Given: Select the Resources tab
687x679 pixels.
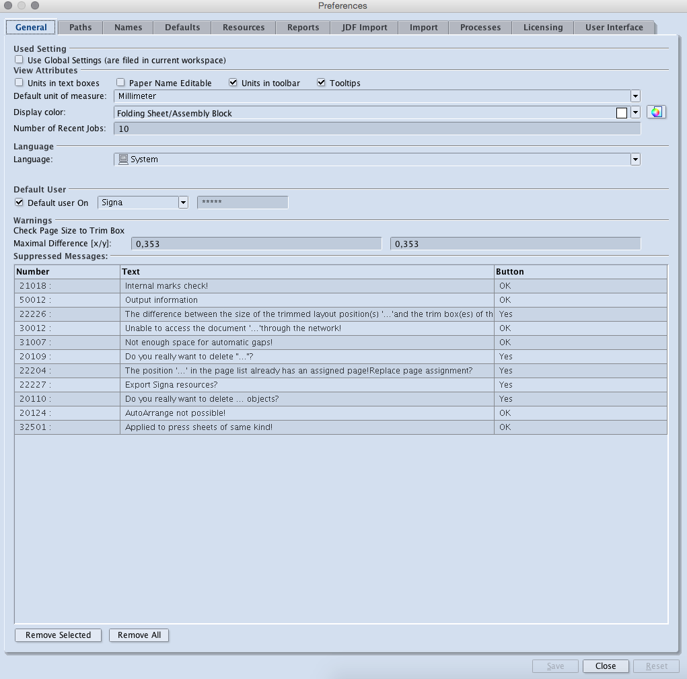Looking at the screenshot, I should pyautogui.click(x=244, y=27).
